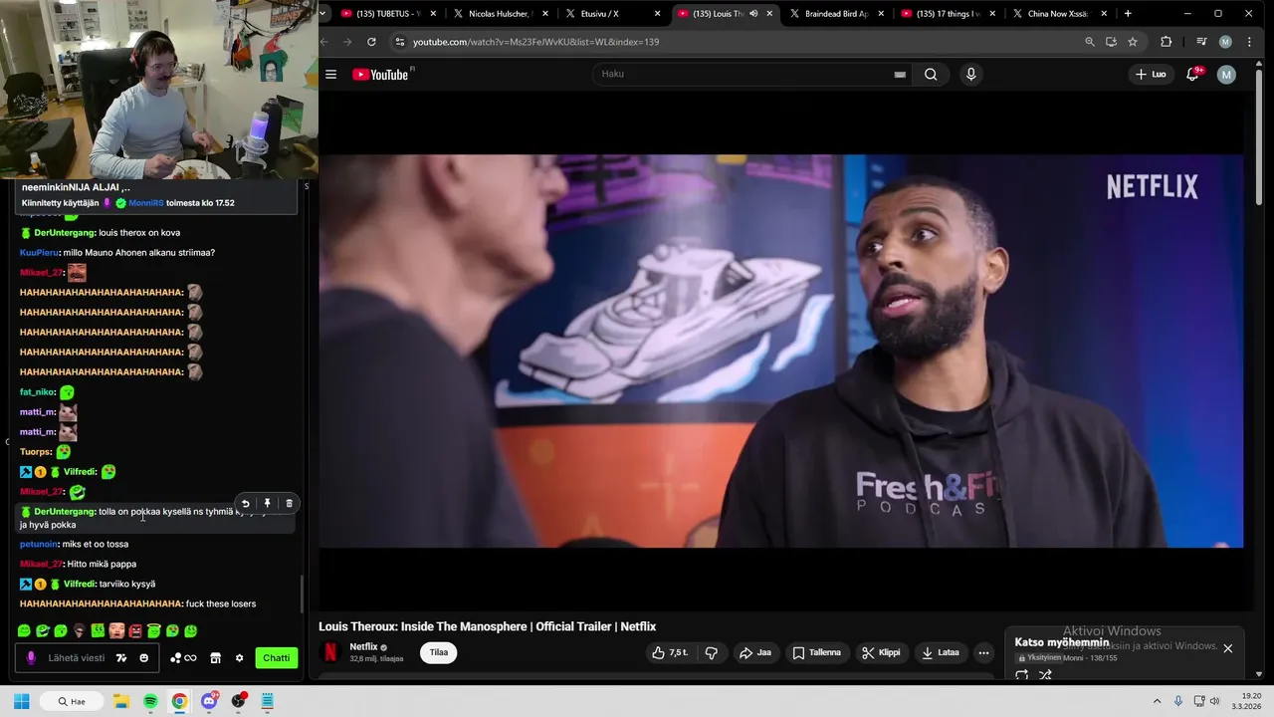Delete the highlighted DerUntergang chat message
The height and width of the screenshot is (717, 1274).
[x=290, y=503]
